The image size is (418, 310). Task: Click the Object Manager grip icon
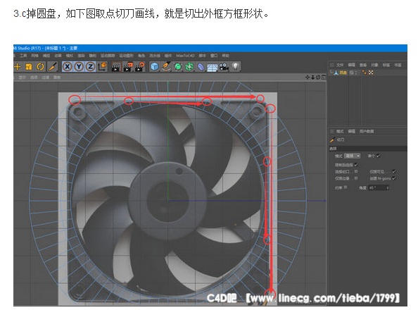[x=332, y=65]
